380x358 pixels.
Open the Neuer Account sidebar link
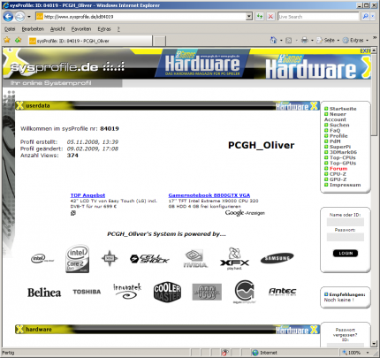click(x=335, y=117)
